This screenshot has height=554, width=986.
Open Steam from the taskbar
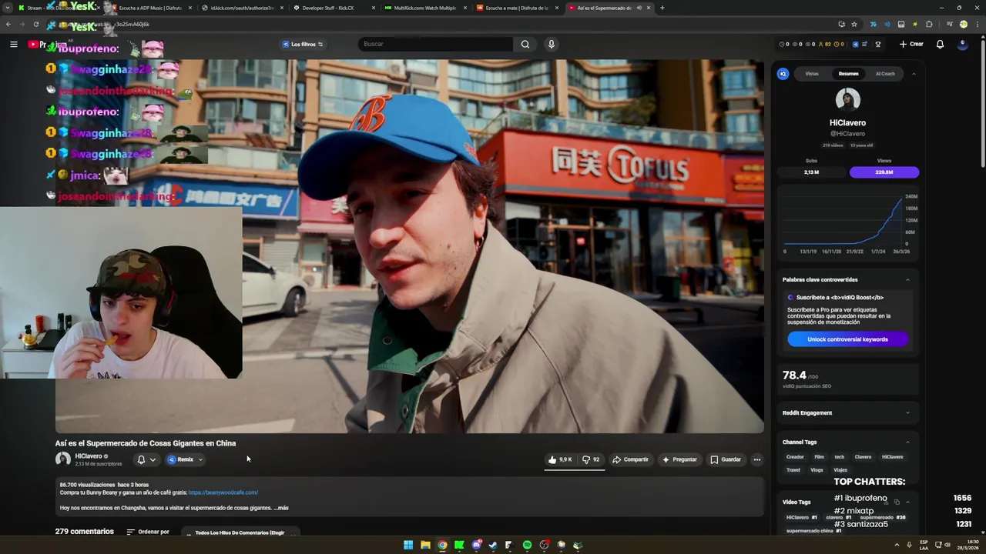click(493, 545)
